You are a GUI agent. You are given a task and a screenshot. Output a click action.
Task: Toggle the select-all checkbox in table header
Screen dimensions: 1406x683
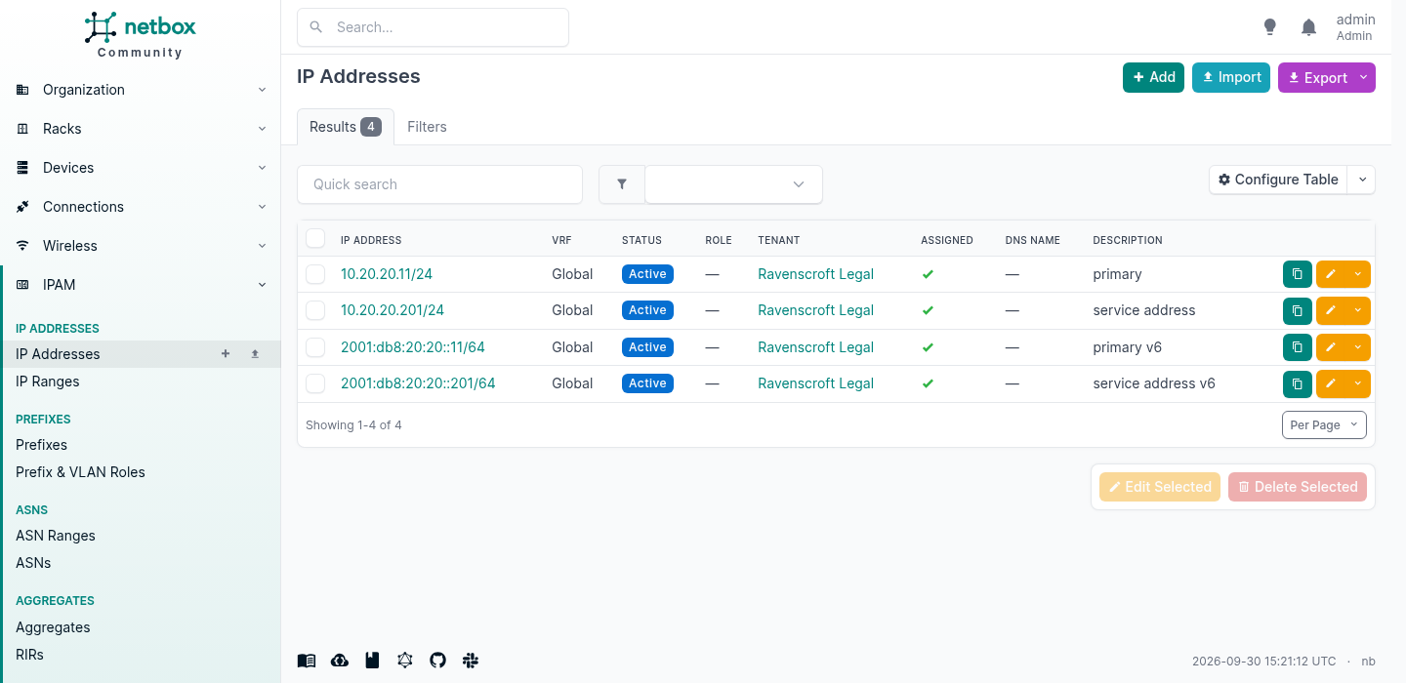[315, 239]
